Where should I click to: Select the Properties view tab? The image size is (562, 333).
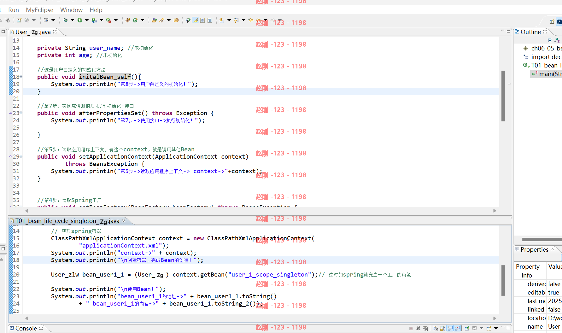tap(534, 249)
